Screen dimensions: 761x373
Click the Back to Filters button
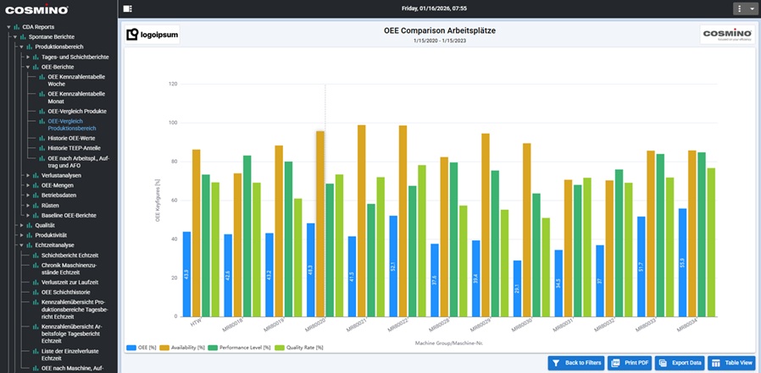(576, 363)
